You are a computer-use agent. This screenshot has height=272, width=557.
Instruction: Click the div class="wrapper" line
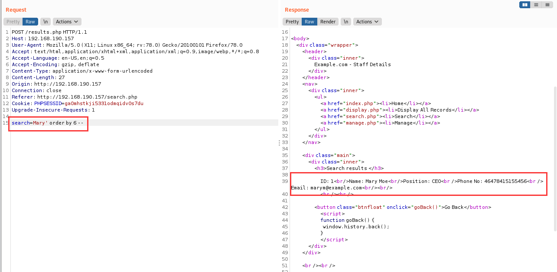point(327,45)
